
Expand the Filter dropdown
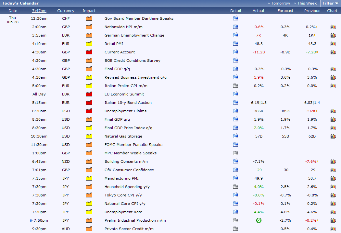pos(330,3)
